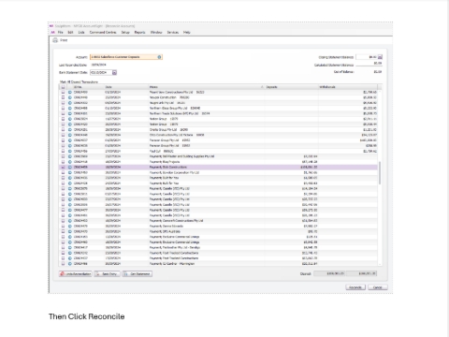Open detail arrow for Newpol Construction row
Viewport: 449px width, 337px height.
[70, 97]
